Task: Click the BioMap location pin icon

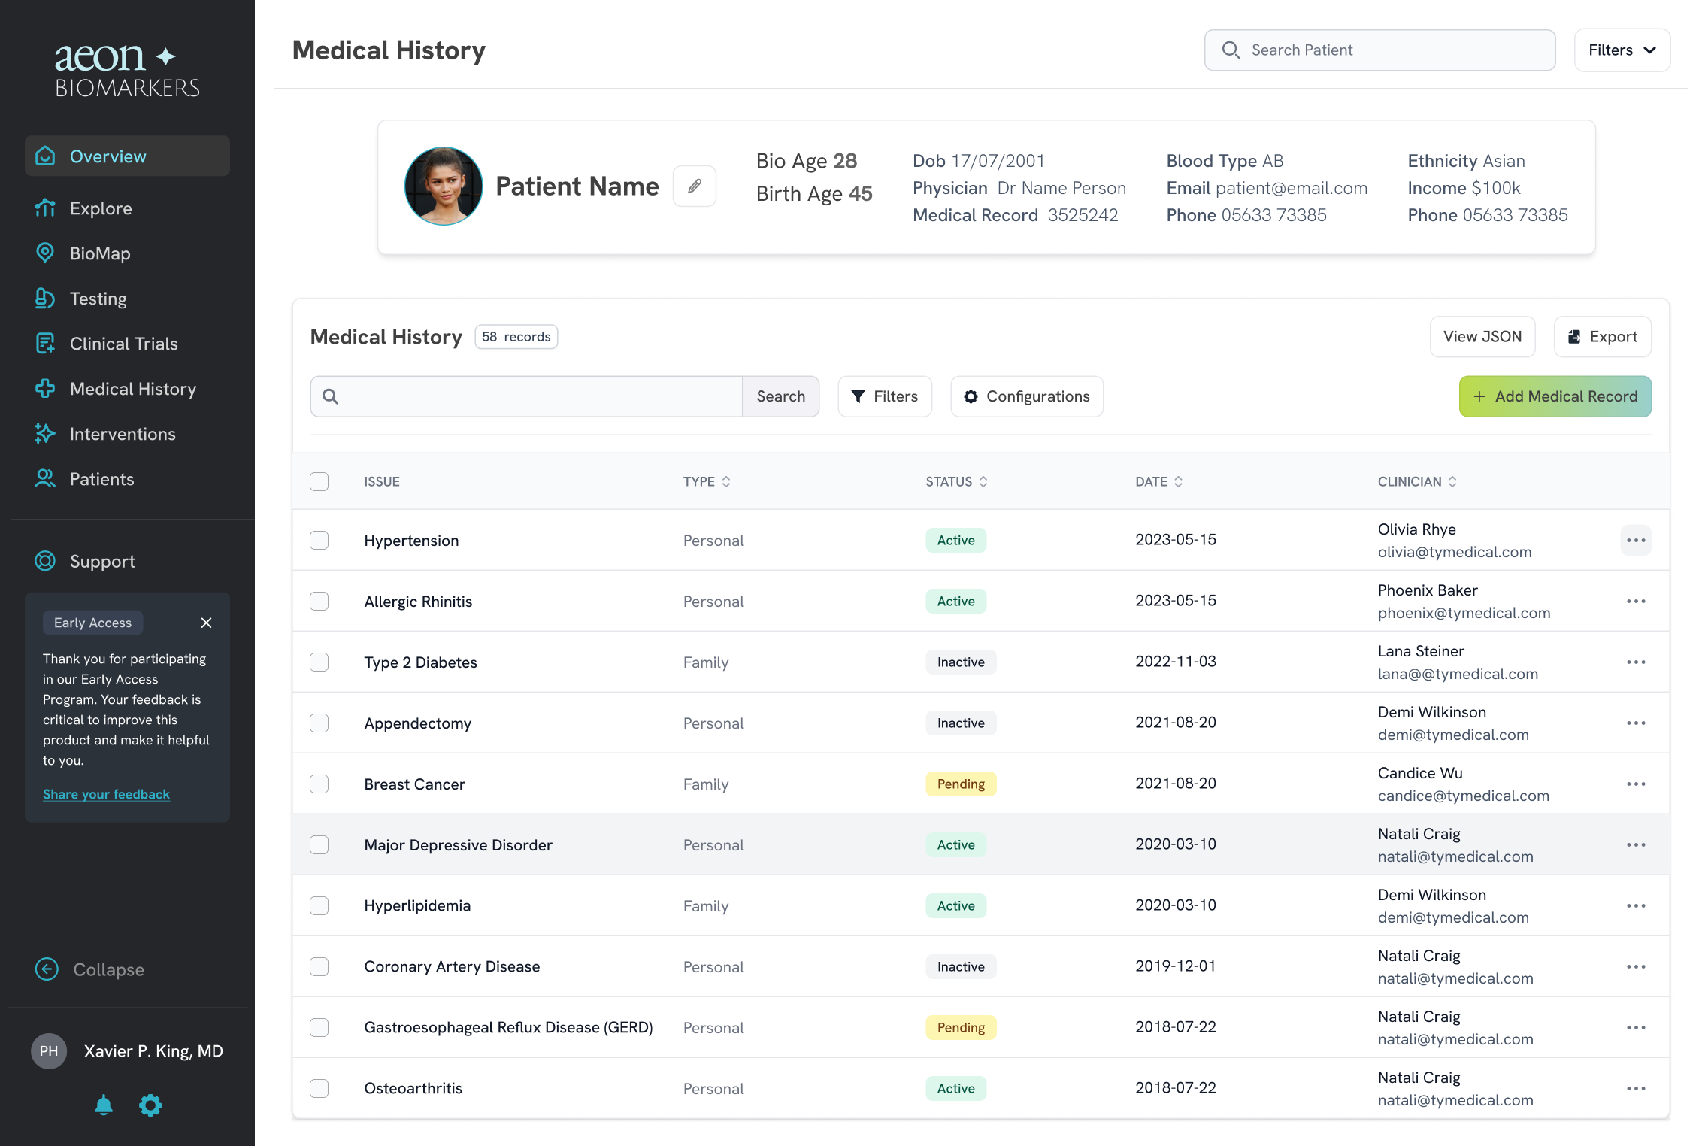Action: (45, 253)
